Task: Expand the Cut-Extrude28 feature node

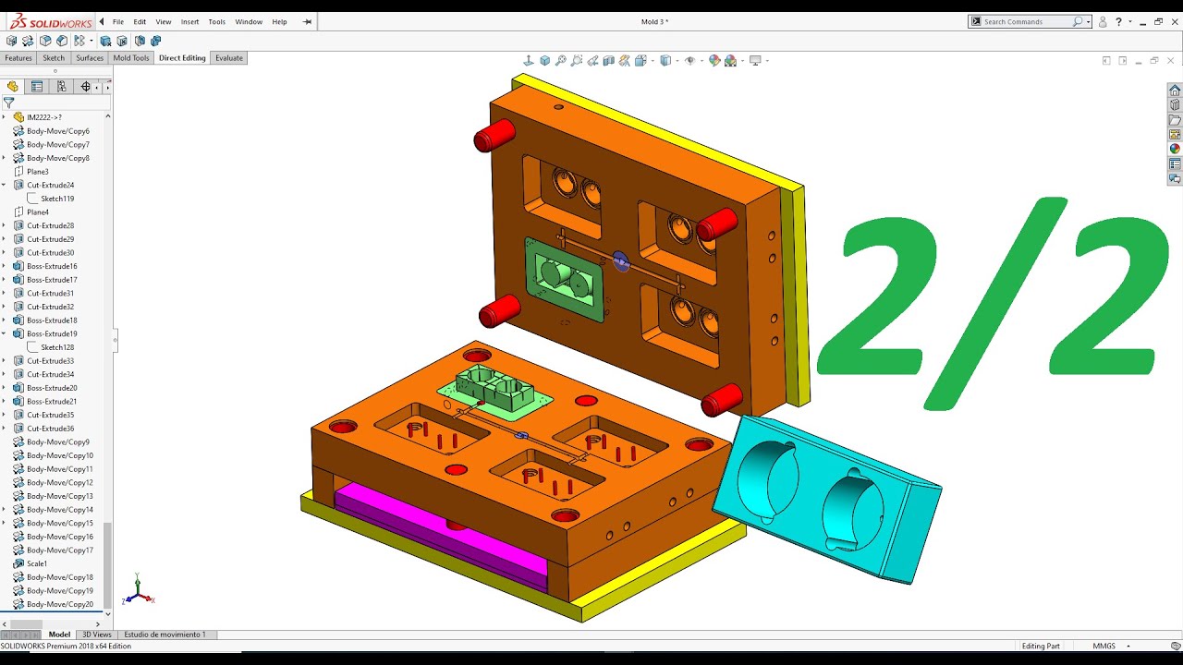Action: click(x=4, y=225)
